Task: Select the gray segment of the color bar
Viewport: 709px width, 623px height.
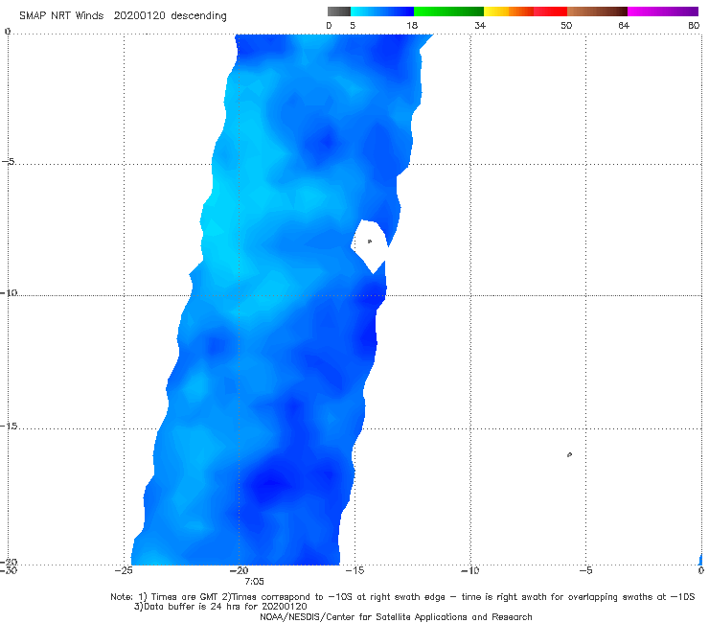Action: (x=339, y=12)
